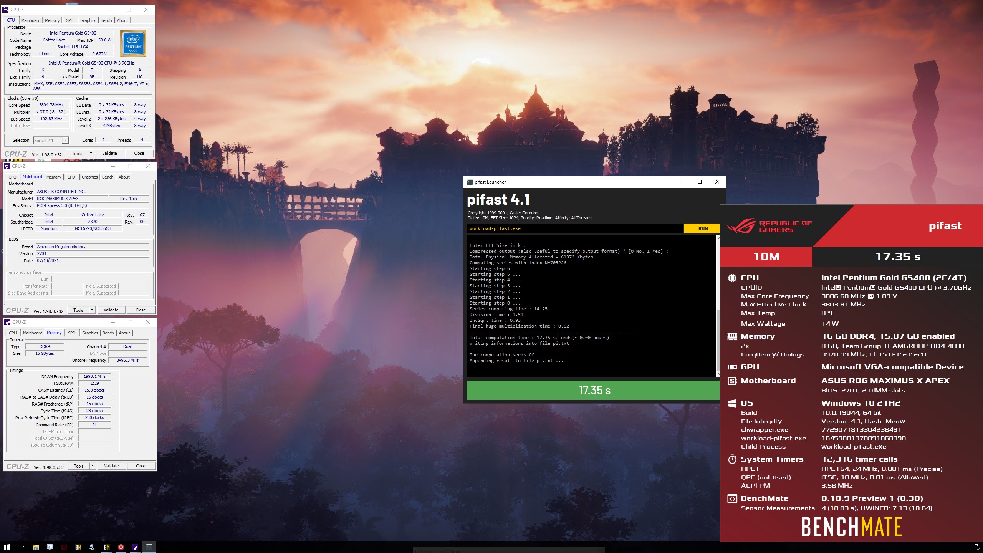Click CAS# Latency value 15.0 clocks
The width and height of the screenshot is (983, 553).
[94, 390]
